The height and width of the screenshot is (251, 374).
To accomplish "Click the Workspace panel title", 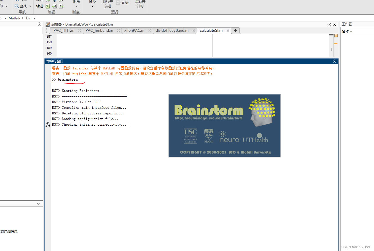I will click(x=347, y=24).
